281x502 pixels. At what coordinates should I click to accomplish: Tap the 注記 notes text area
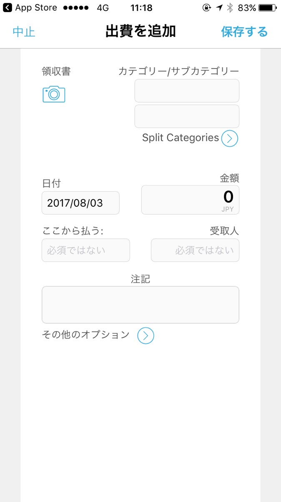(140, 305)
